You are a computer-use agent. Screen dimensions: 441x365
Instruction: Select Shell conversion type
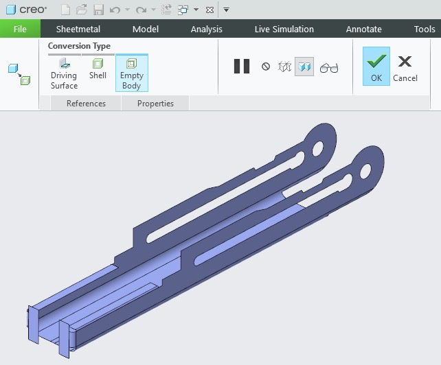click(98, 69)
